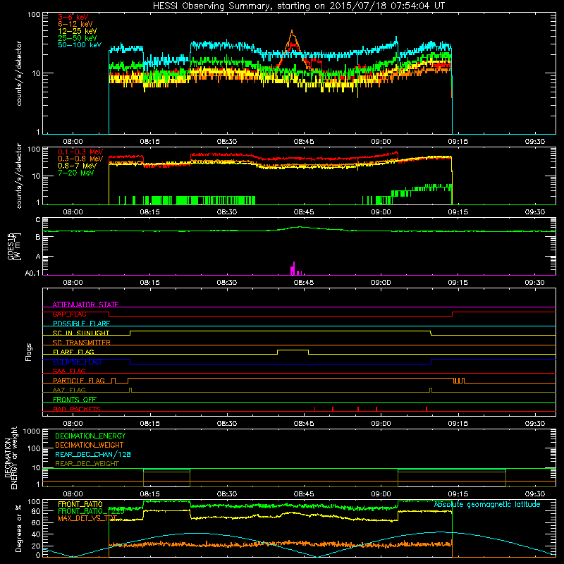Click the FRONT_RATIO_1225 legend label

[91, 511]
